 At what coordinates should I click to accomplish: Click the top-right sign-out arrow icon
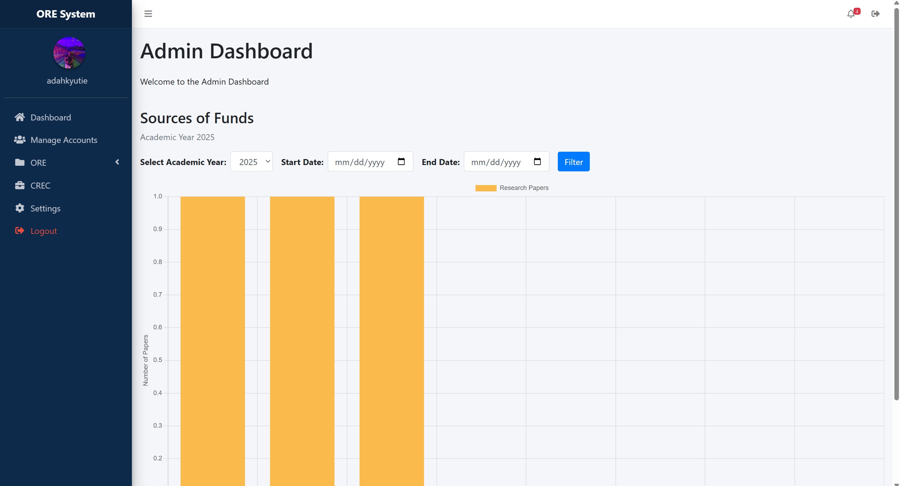(875, 14)
